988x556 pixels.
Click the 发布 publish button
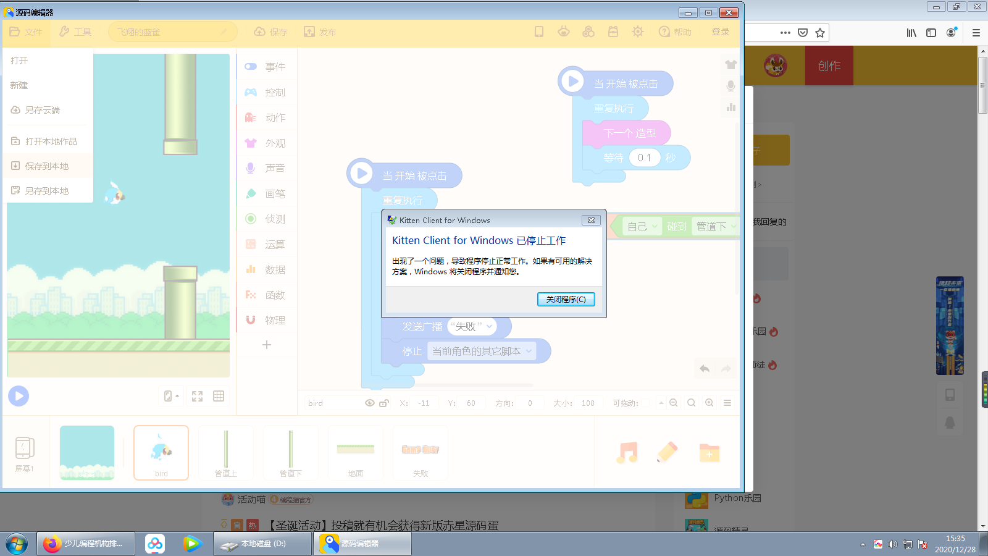click(x=320, y=32)
